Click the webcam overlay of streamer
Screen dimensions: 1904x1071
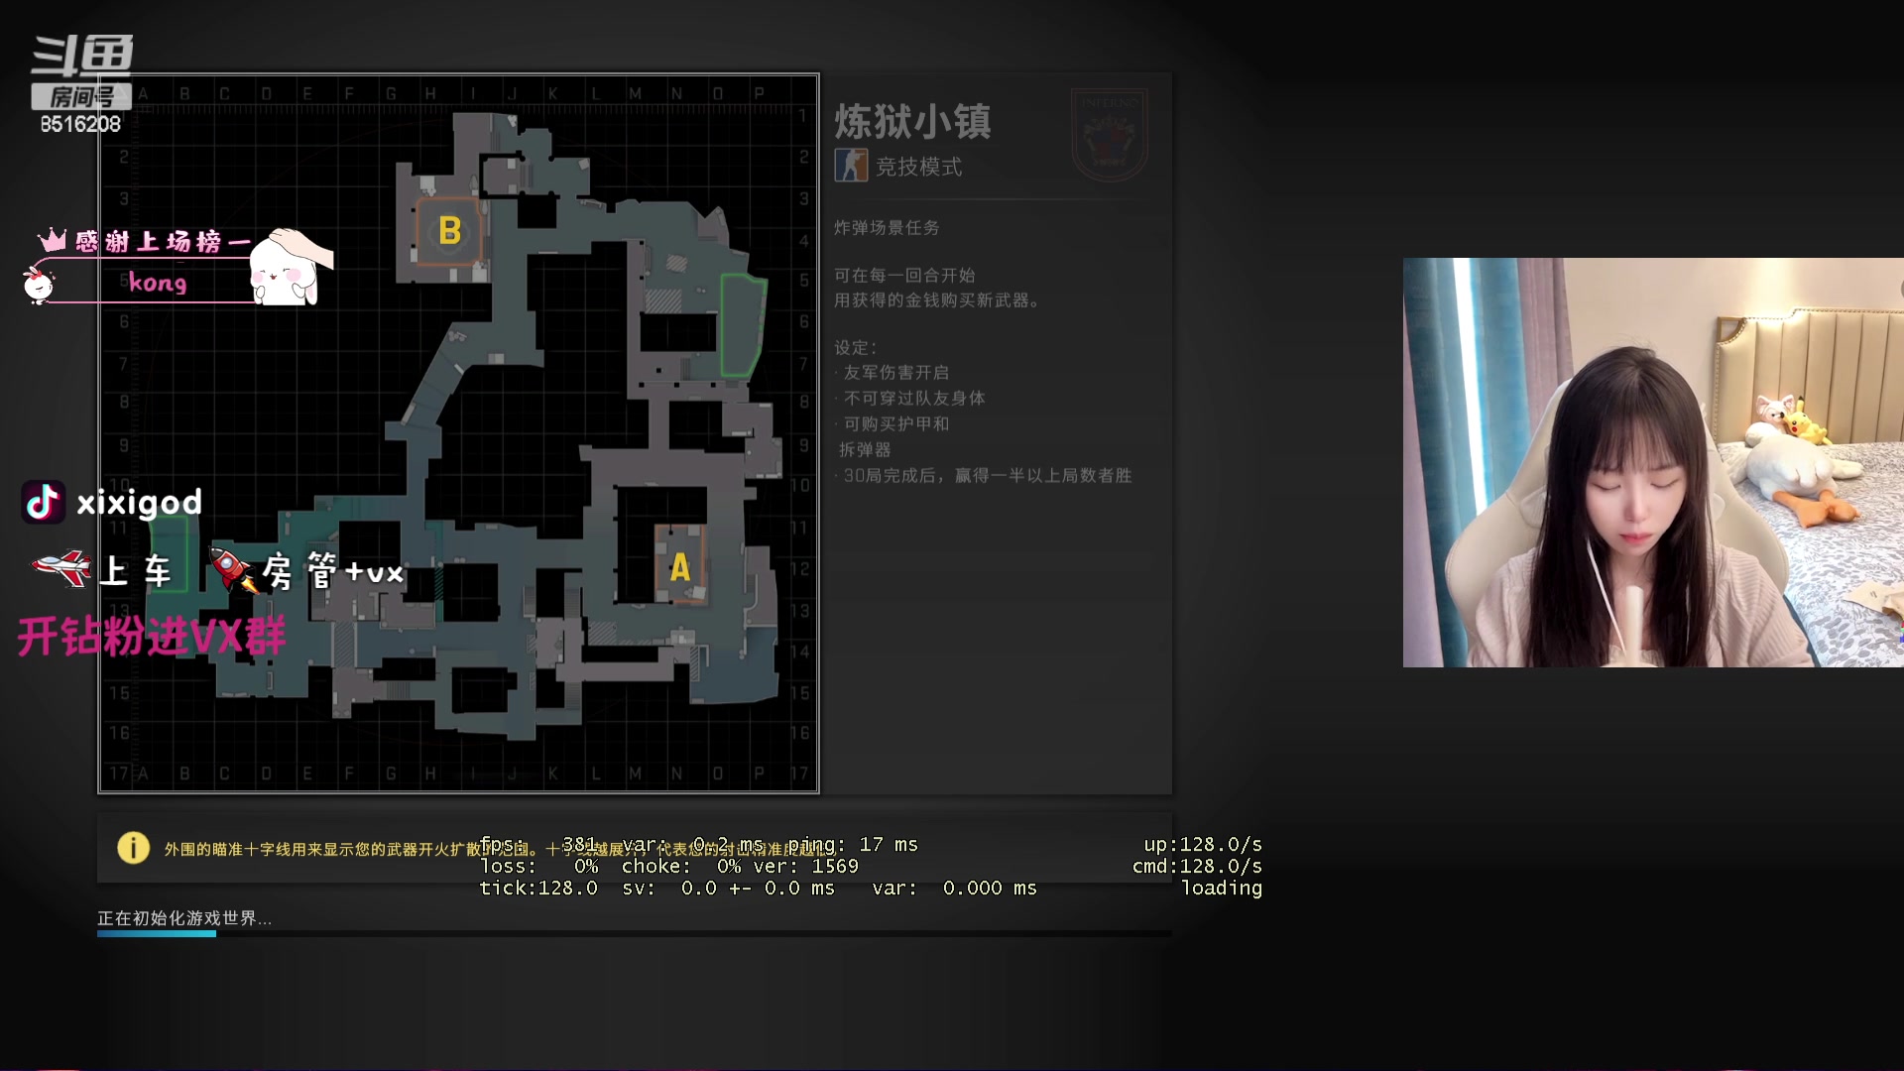[x=1653, y=462]
